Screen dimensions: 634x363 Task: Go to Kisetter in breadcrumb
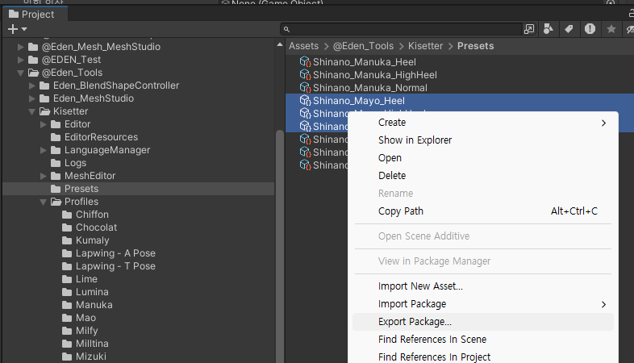[425, 46]
